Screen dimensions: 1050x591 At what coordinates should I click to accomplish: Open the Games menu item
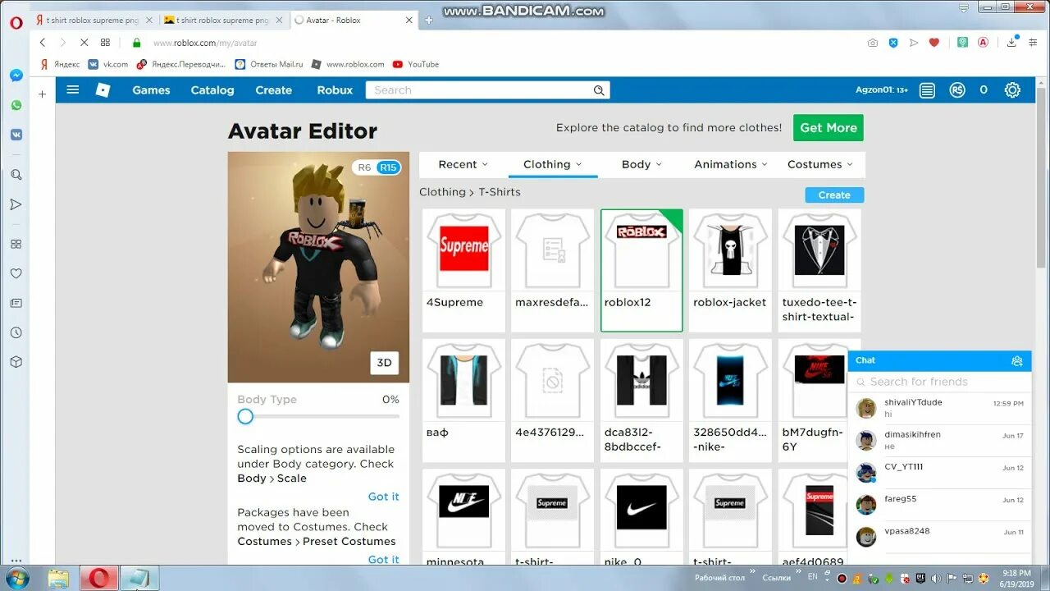(x=151, y=90)
